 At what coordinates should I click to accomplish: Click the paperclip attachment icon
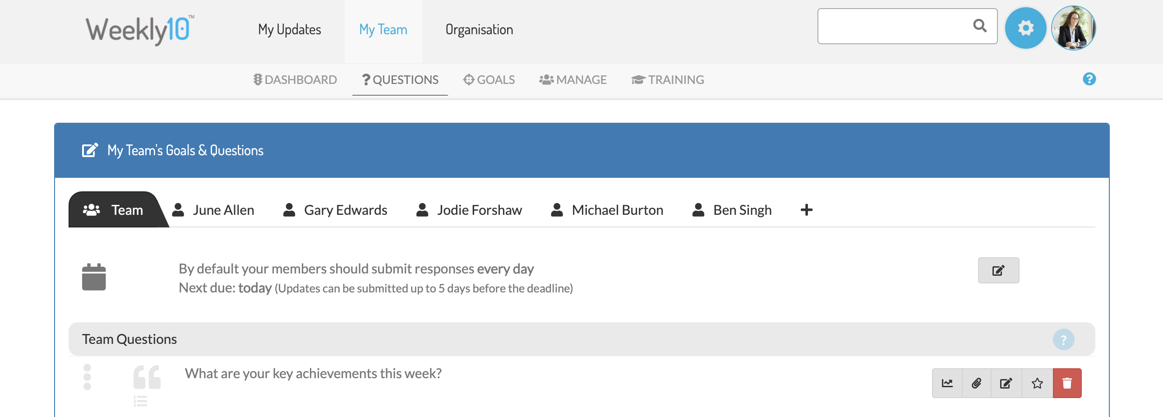[x=977, y=383]
